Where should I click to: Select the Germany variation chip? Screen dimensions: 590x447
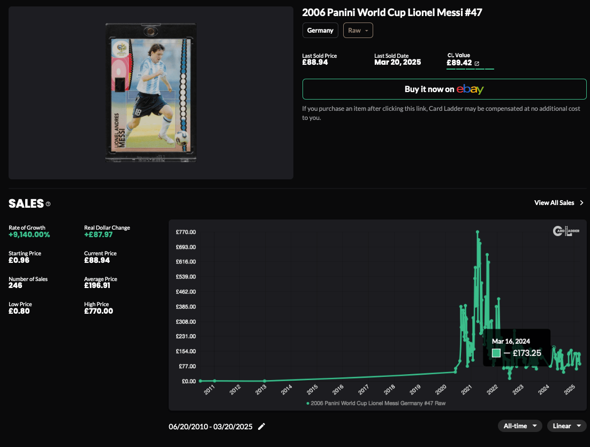point(320,31)
